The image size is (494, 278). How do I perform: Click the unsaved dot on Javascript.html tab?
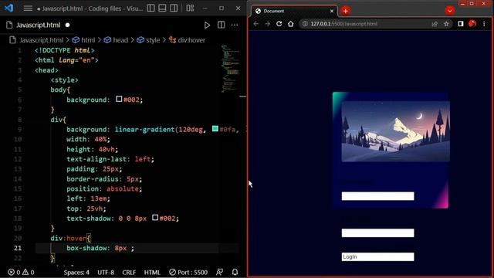click(67, 25)
